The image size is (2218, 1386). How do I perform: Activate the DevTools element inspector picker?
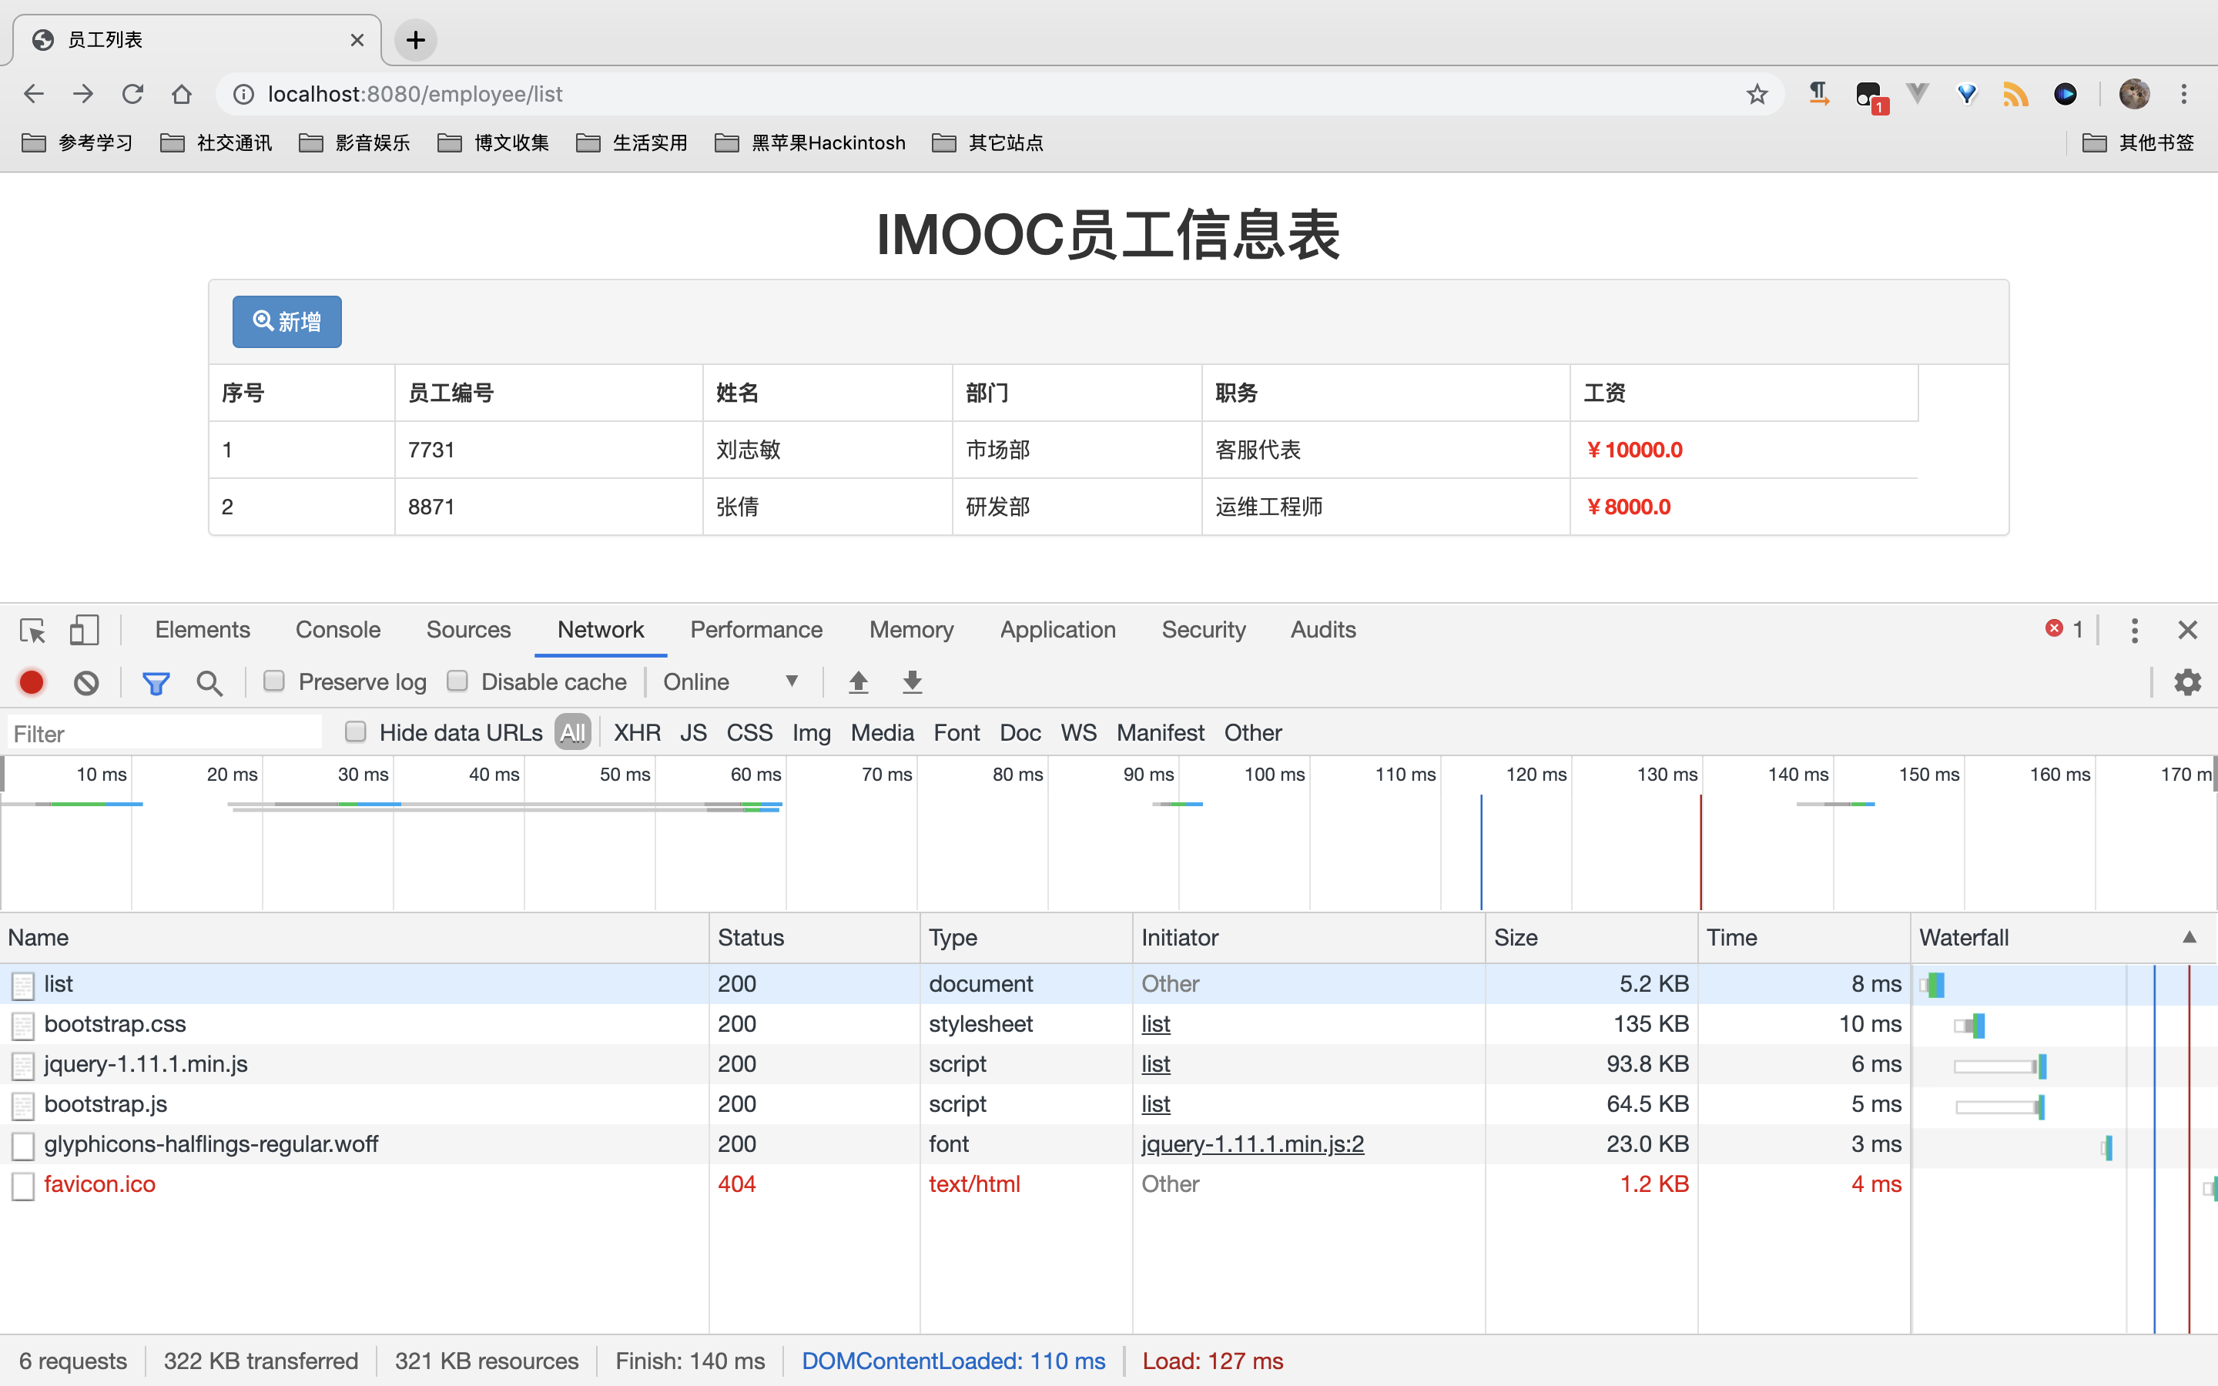33,631
